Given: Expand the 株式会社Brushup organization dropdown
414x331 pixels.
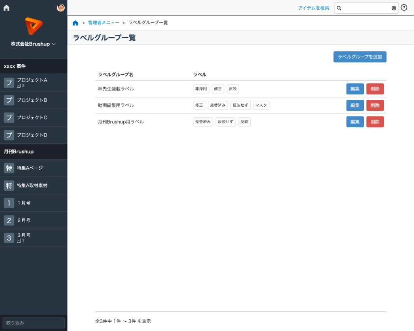Looking at the screenshot, I should pyautogui.click(x=33, y=44).
